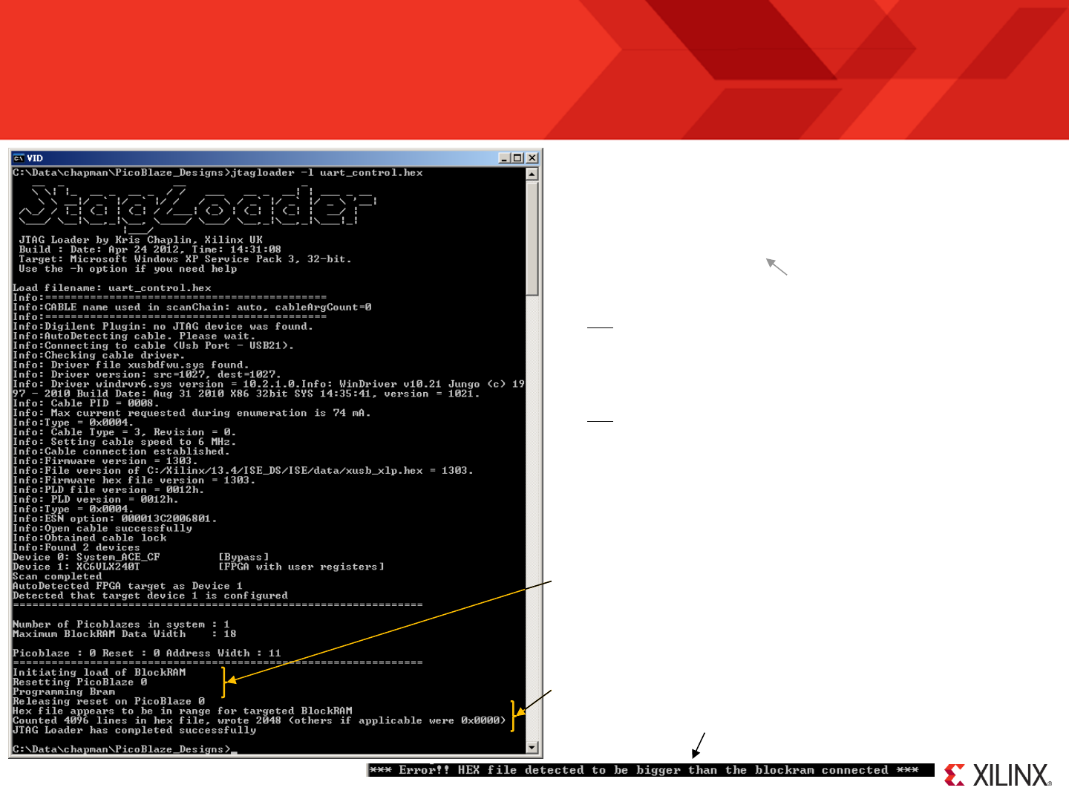Viewport: 1069px width, 802px height.
Task: Click 'Info:Connecting to cable (Usb Port - USB21).'
Action: (154, 346)
